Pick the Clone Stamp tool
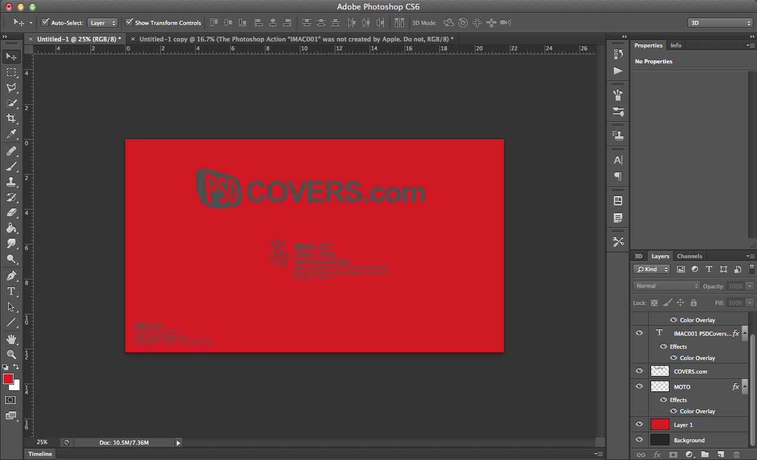 (x=11, y=182)
